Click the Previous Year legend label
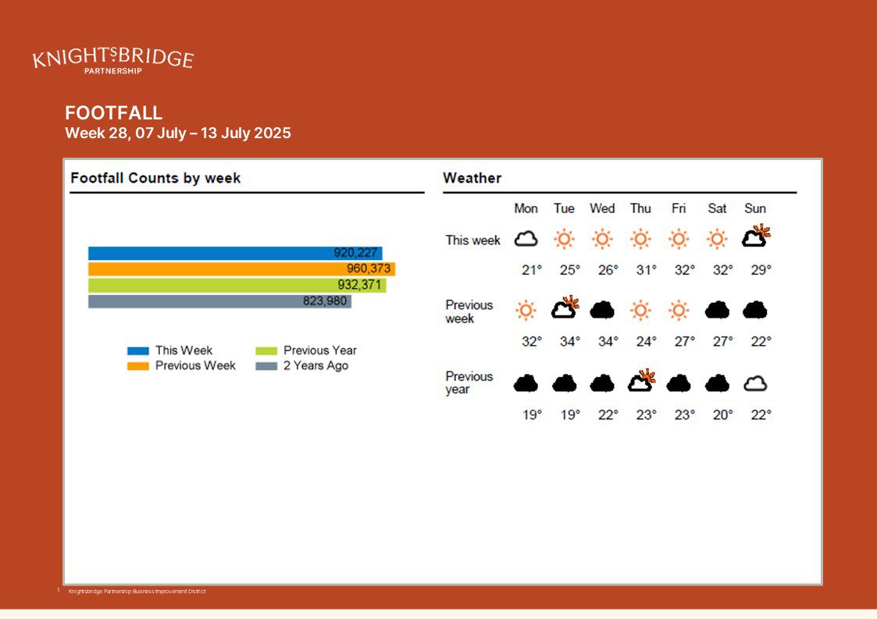The height and width of the screenshot is (619, 877). click(320, 350)
